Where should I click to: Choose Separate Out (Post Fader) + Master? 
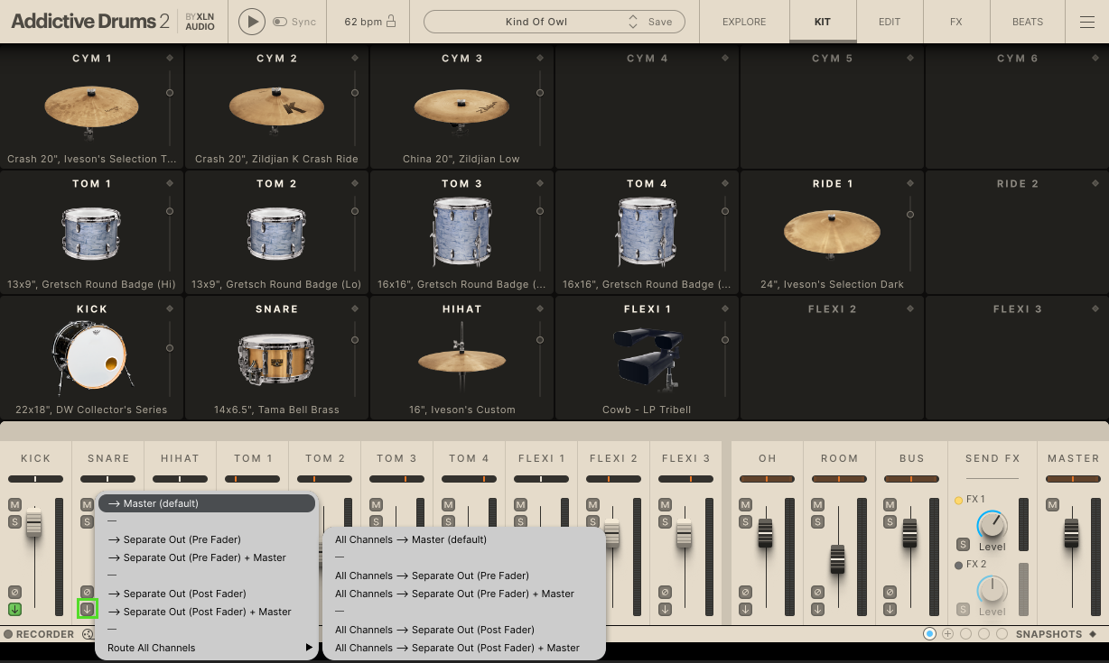[207, 612]
